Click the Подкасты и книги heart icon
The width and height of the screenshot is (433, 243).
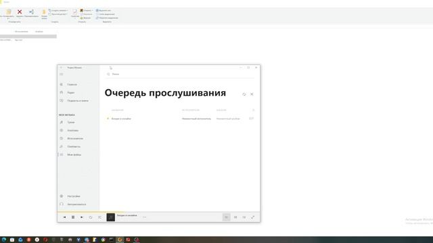tap(62, 101)
